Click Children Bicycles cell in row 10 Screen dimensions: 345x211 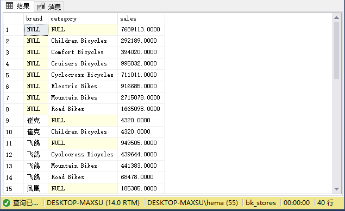point(83,132)
